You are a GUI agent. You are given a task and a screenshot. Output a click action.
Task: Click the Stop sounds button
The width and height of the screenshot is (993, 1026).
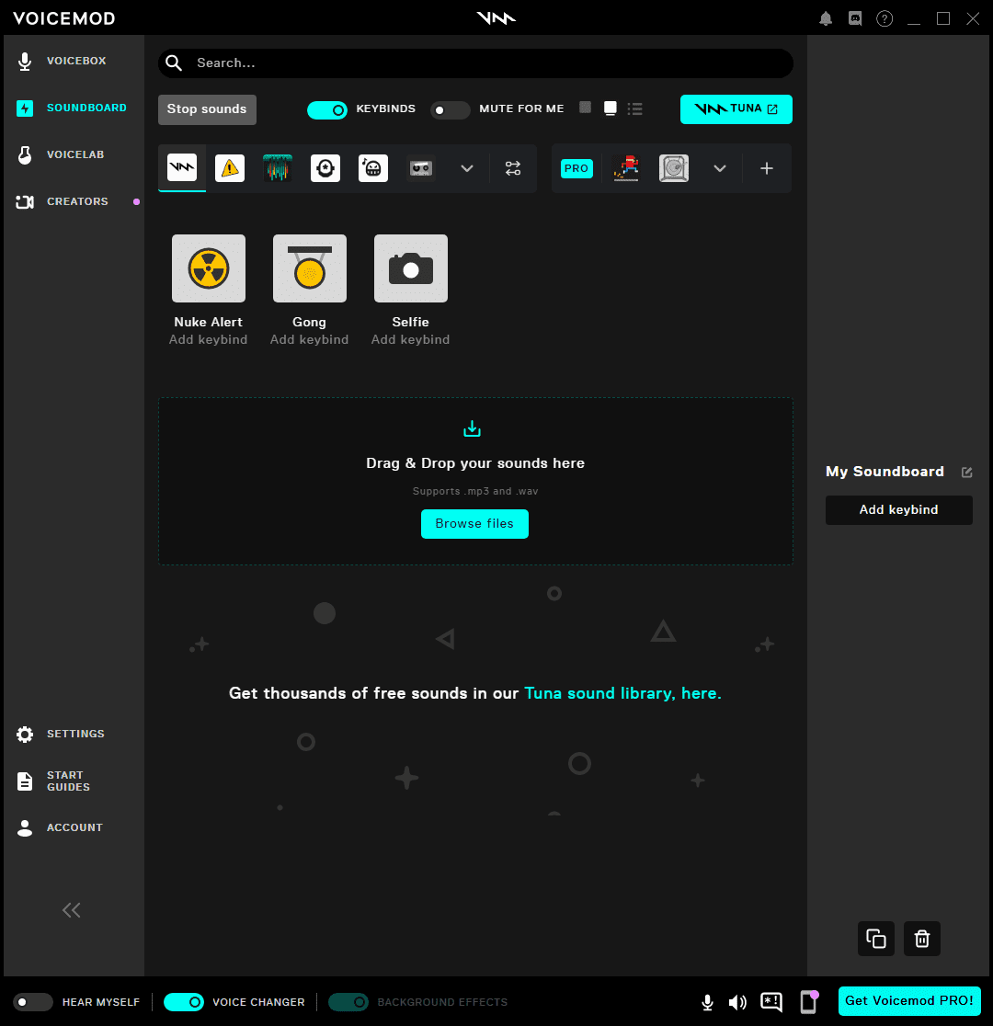pos(207,109)
